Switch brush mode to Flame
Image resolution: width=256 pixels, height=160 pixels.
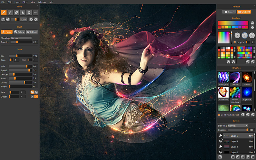point(7,32)
